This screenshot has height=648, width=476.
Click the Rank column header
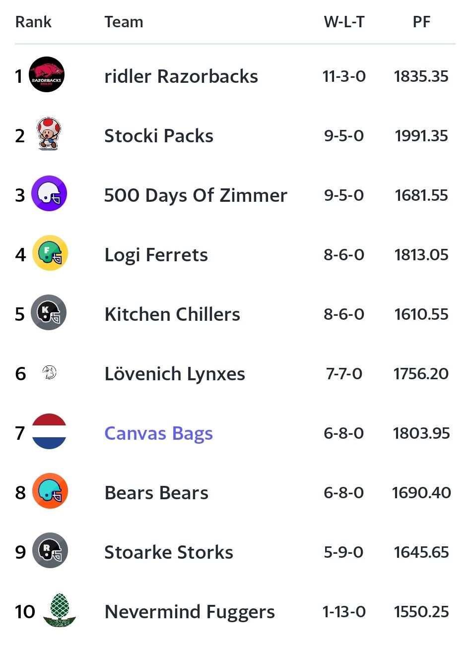pyautogui.click(x=33, y=22)
